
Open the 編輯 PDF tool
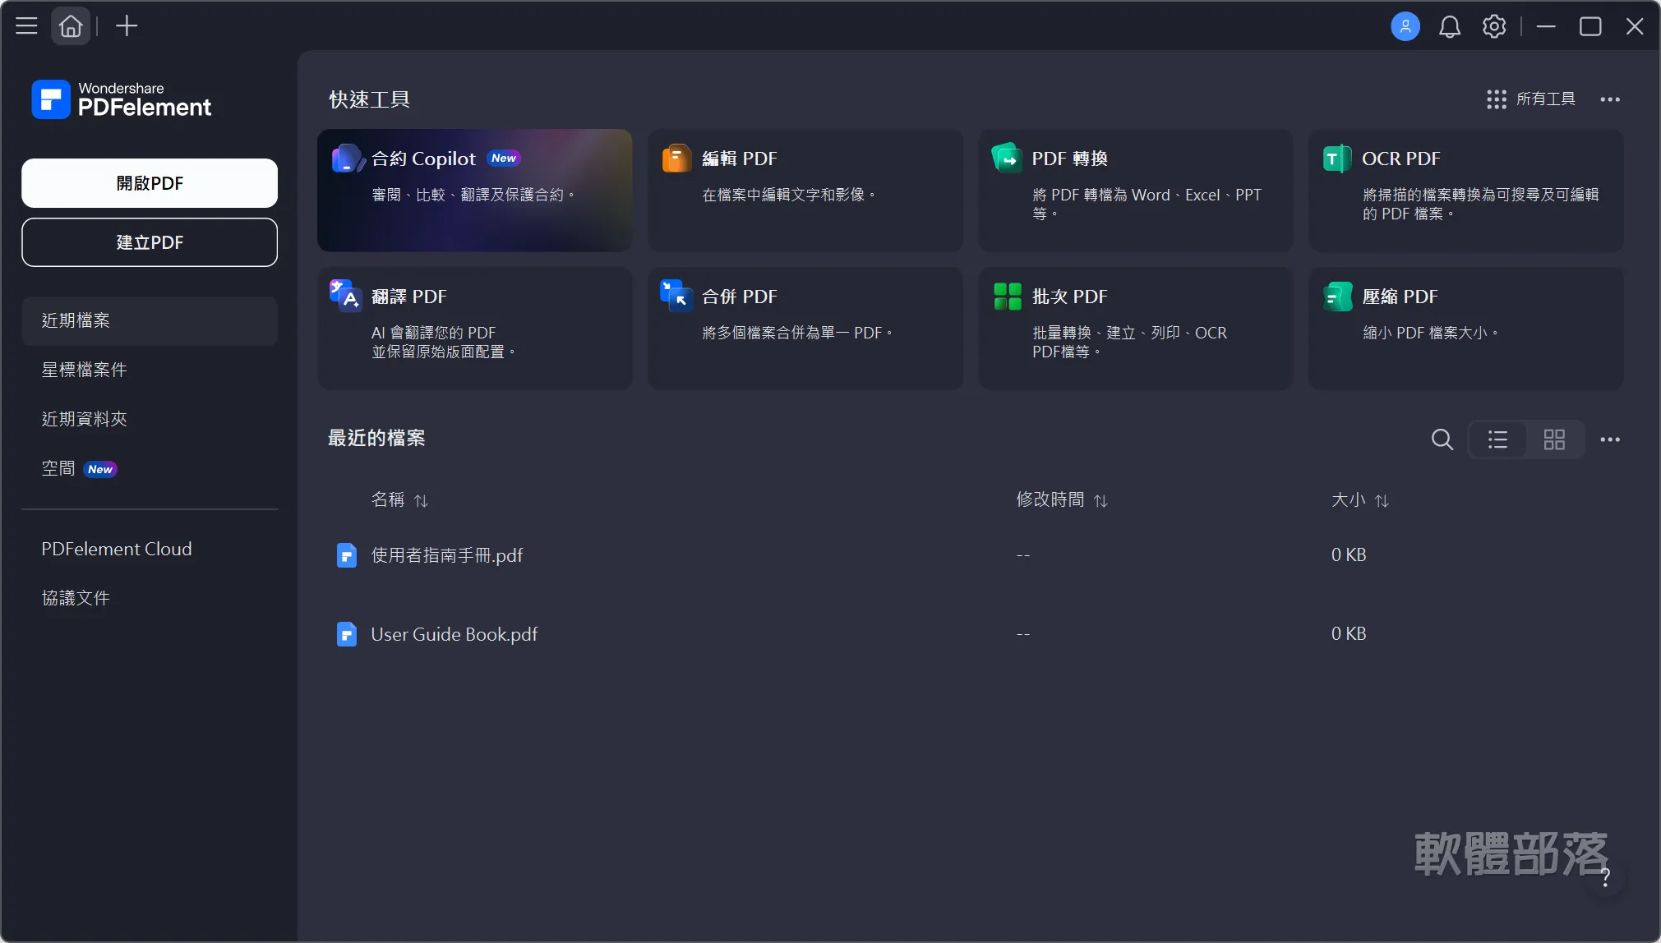pos(805,190)
